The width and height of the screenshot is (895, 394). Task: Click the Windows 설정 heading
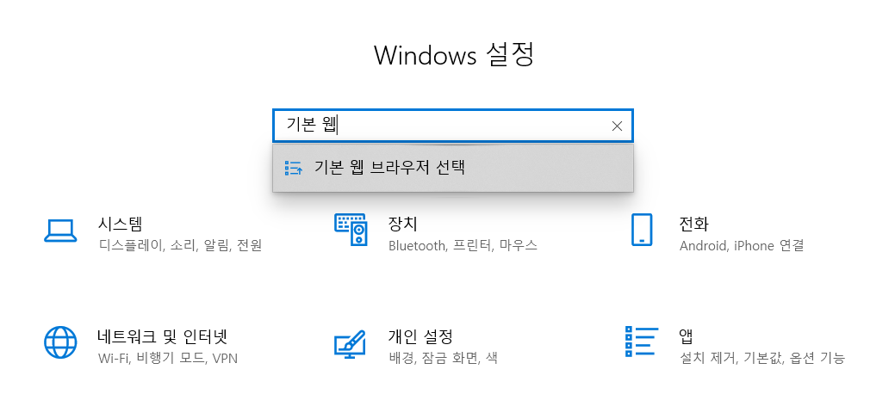[x=454, y=55]
